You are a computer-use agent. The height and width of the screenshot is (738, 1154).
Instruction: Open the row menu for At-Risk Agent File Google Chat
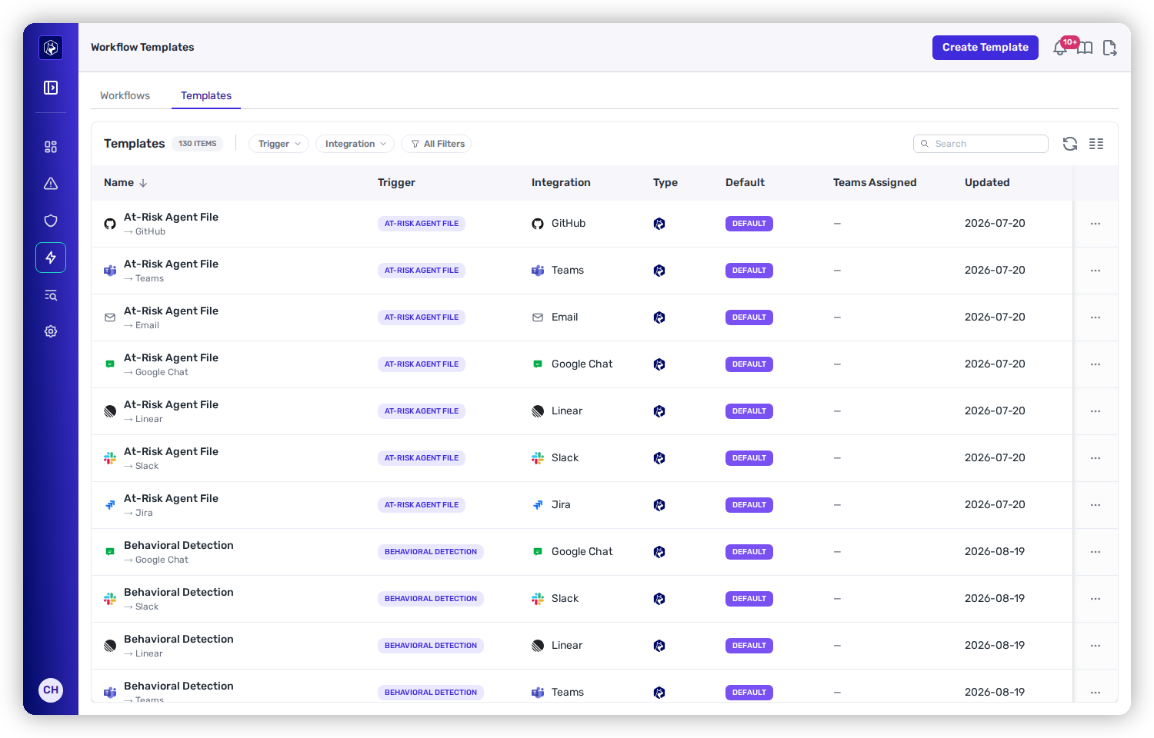click(1096, 364)
